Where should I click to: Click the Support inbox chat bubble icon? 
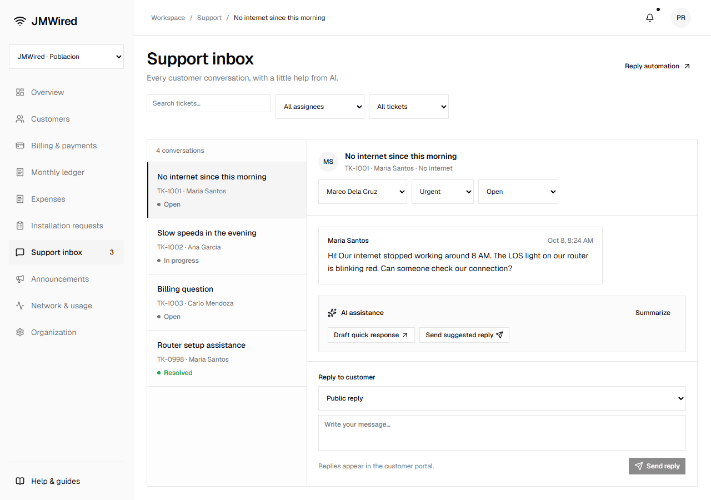pyautogui.click(x=20, y=252)
